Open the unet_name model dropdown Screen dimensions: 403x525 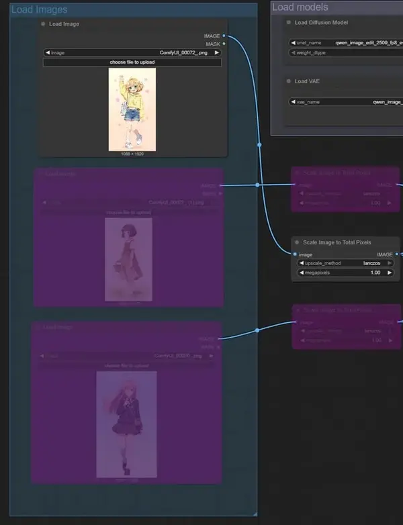pos(346,43)
